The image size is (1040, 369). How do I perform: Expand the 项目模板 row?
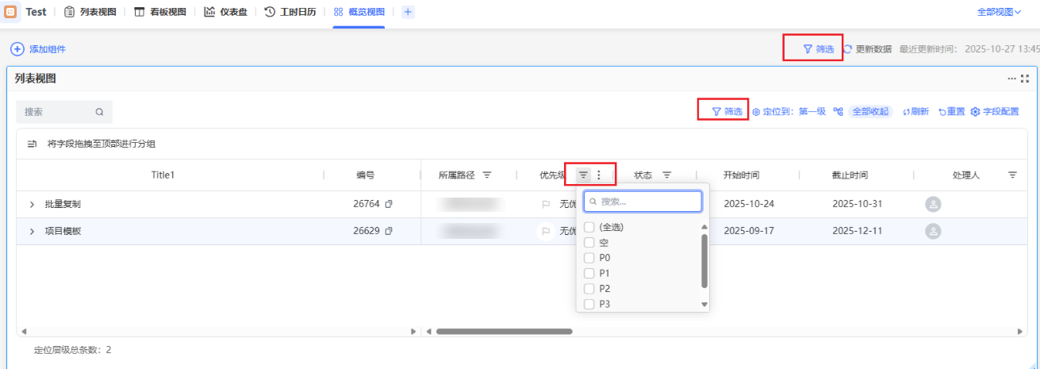32,232
